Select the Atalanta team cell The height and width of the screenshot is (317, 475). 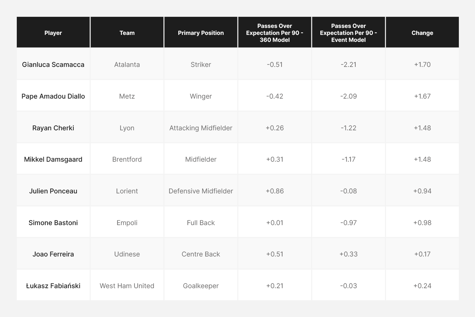(127, 64)
